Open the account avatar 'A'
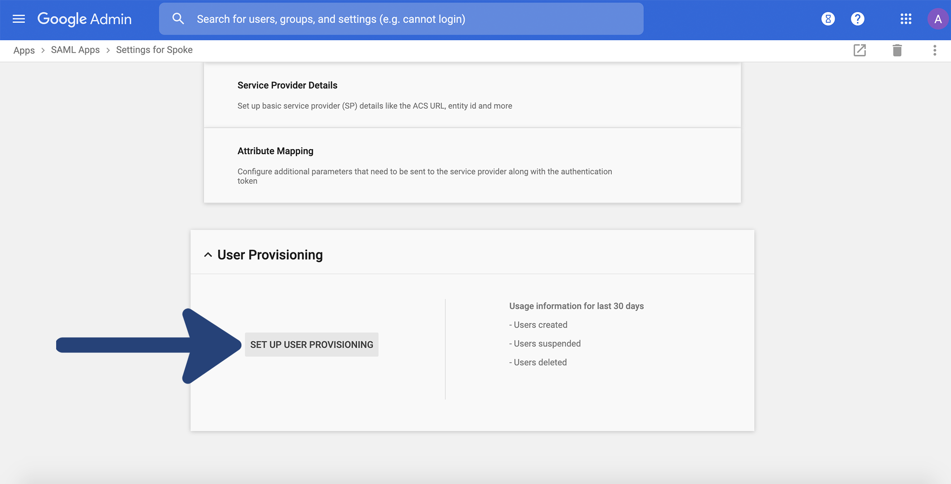951x484 pixels. (x=938, y=19)
